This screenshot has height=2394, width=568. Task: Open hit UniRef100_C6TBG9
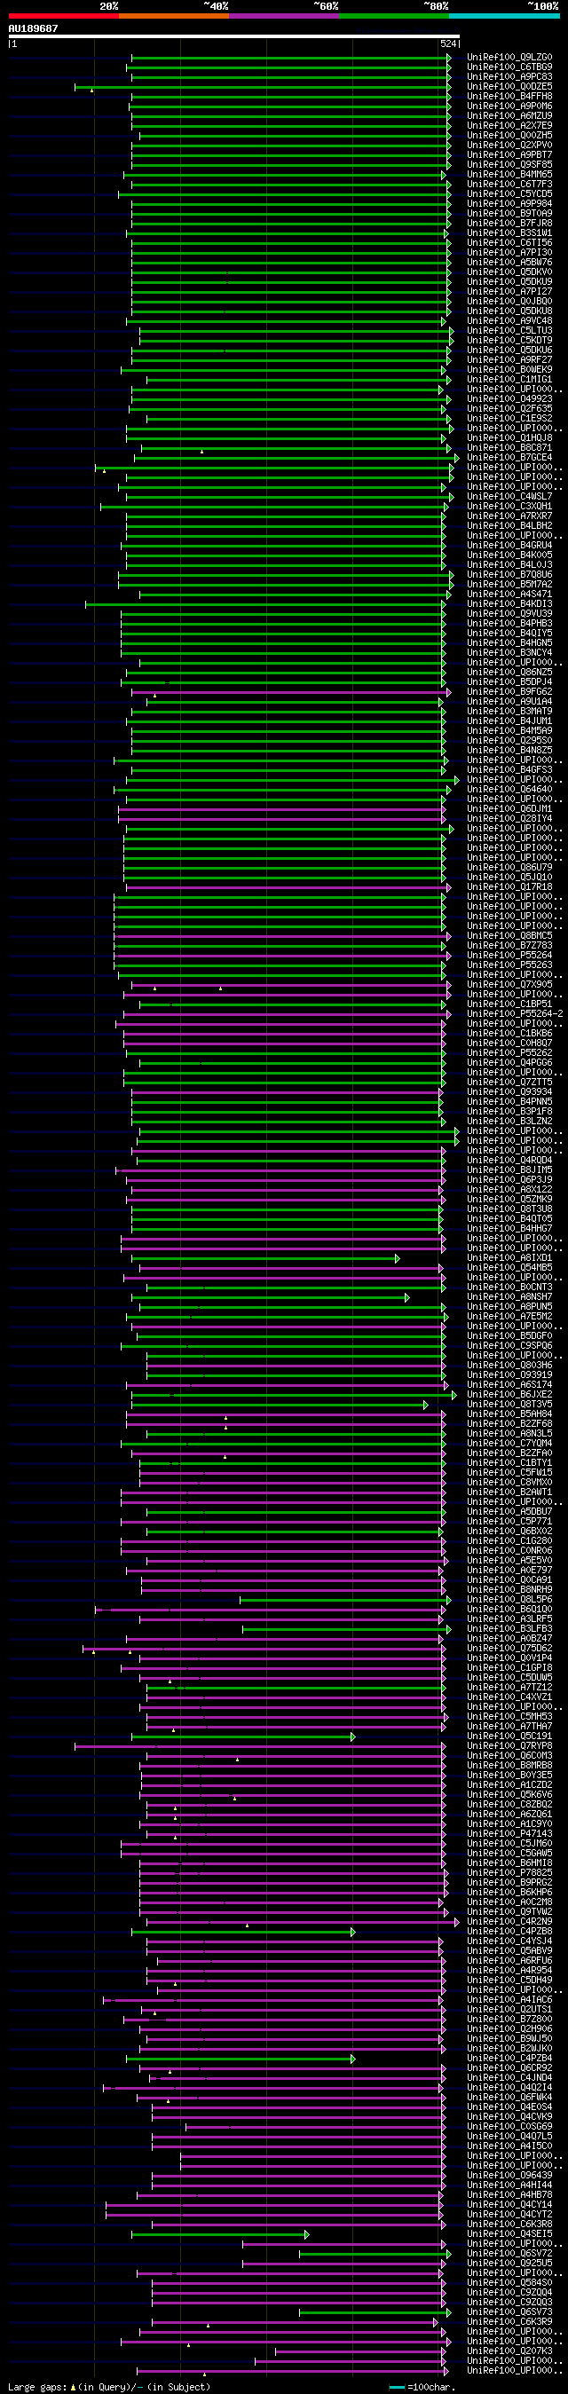point(509,67)
